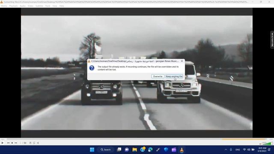This screenshot has height=154, width=274.
Task: Click the VLC icon on taskbar
Action: (182, 150)
